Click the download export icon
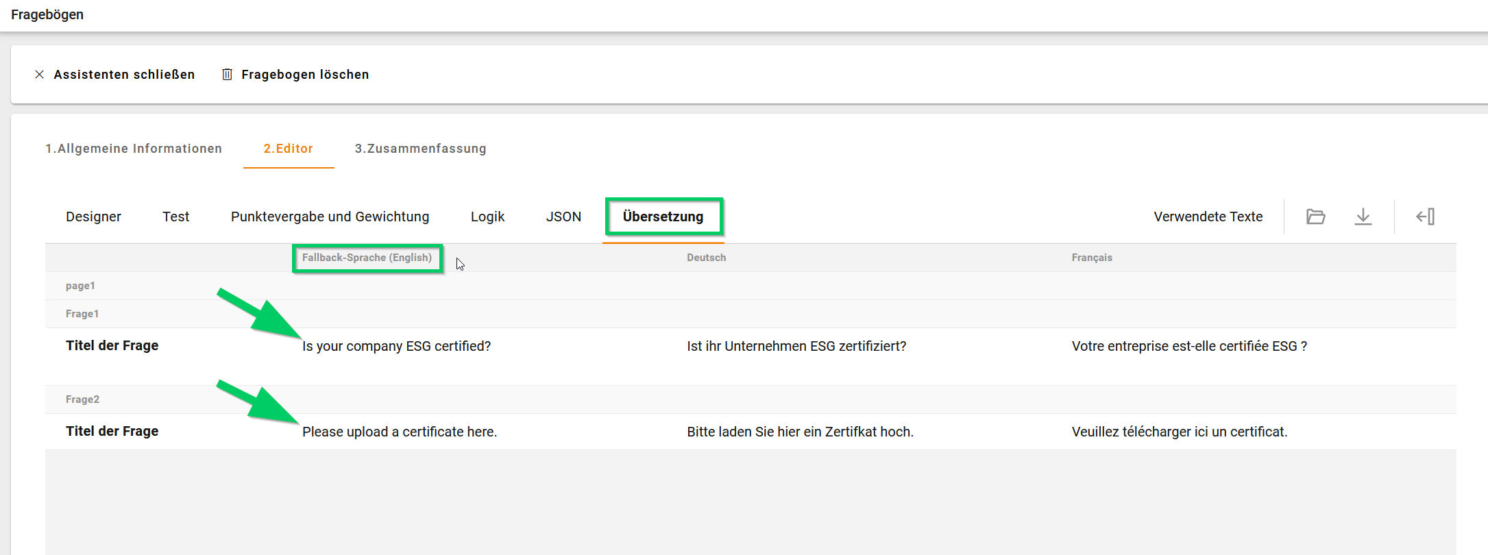Image resolution: width=1488 pixels, height=555 pixels. pyautogui.click(x=1363, y=217)
